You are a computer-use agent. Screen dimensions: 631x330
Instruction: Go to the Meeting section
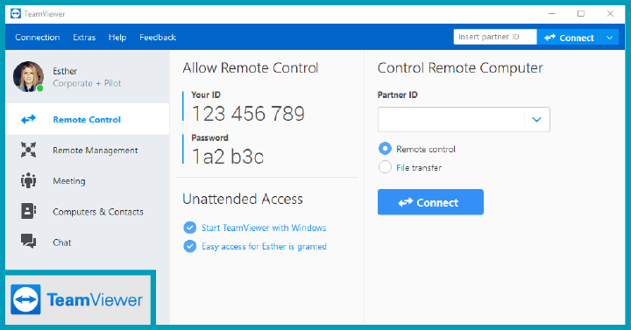[88, 181]
